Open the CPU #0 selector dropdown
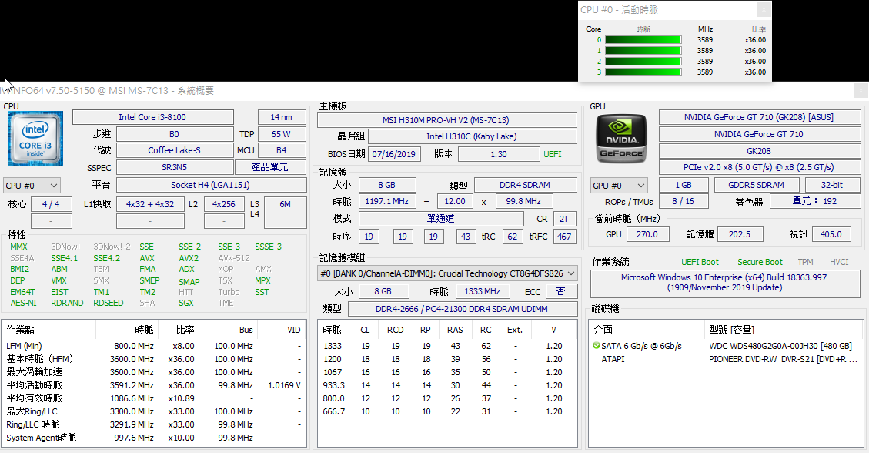Viewport: 869px width, 453px height. (x=32, y=185)
